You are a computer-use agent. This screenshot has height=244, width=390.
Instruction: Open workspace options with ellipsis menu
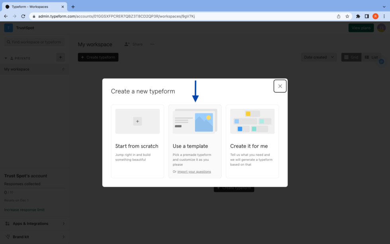click(152, 44)
